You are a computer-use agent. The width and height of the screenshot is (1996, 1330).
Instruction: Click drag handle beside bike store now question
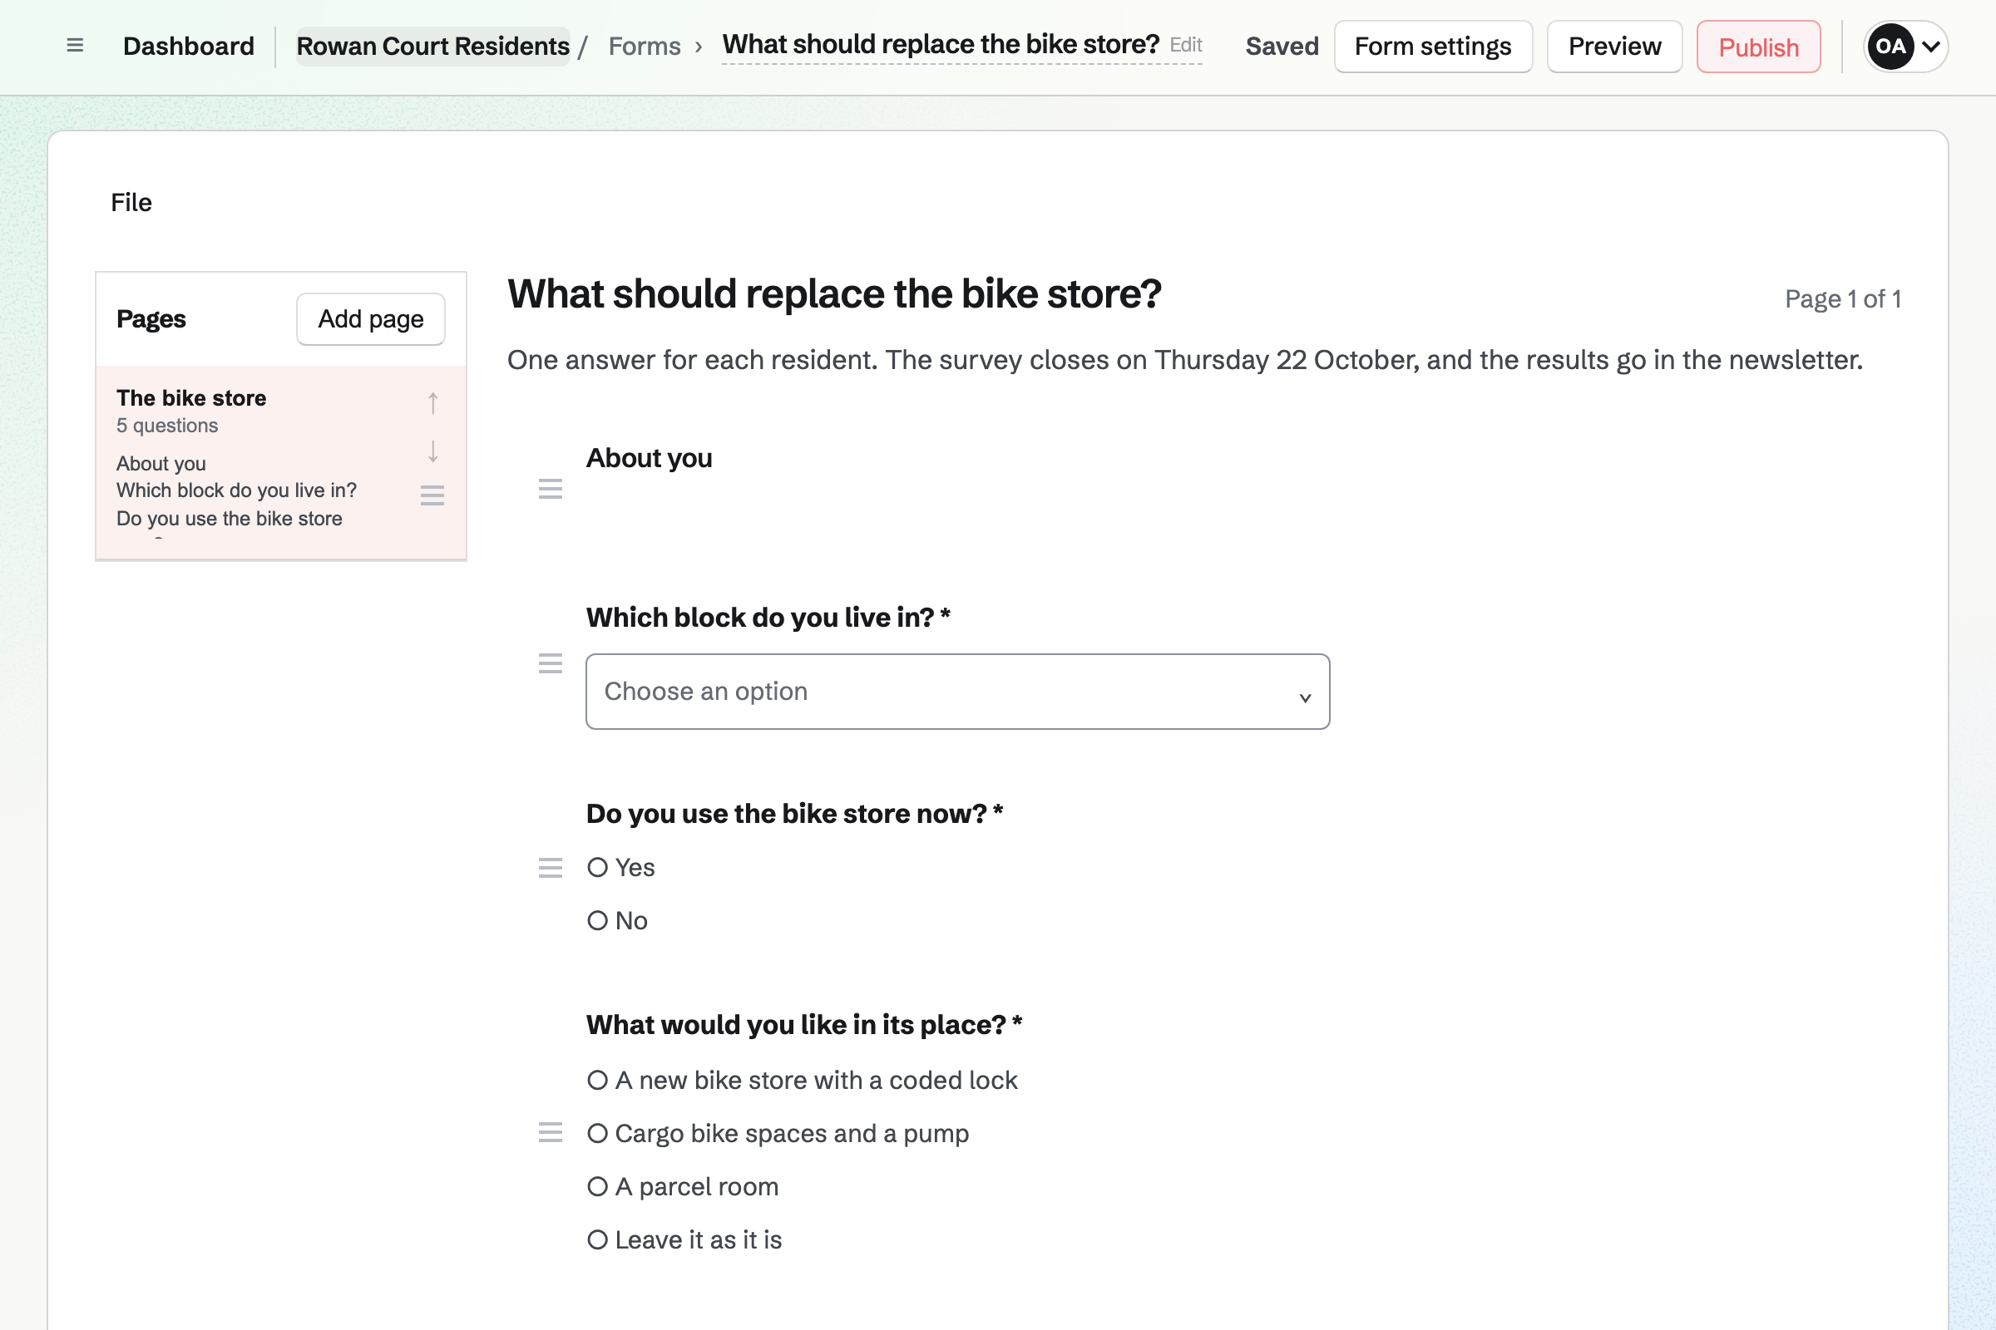(x=551, y=868)
